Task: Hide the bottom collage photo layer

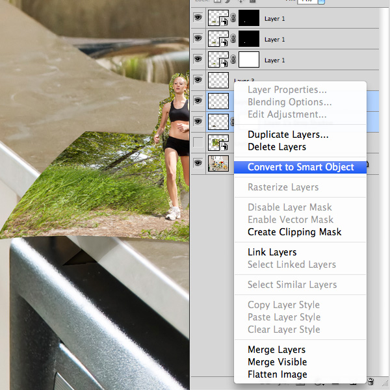Action: 198,163
